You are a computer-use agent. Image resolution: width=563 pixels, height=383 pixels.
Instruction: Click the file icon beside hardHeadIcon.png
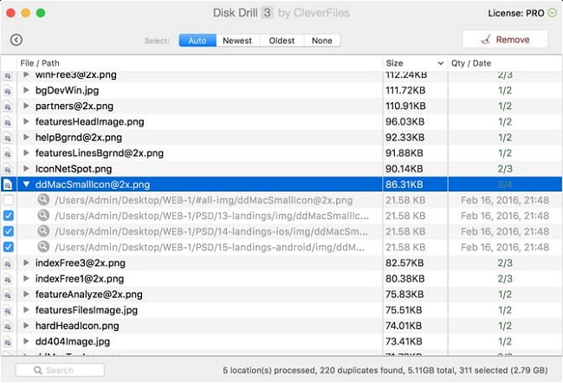click(x=8, y=326)
